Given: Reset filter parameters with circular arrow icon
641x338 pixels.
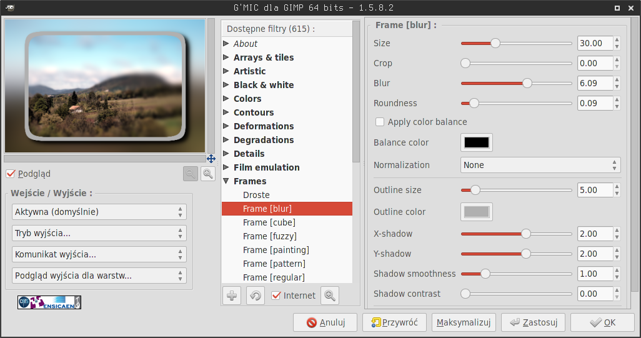Looking at the screenshot, I should click(x=256, y=296).
